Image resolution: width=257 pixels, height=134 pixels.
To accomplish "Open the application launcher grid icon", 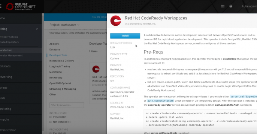I will click(x=223, y=6).
